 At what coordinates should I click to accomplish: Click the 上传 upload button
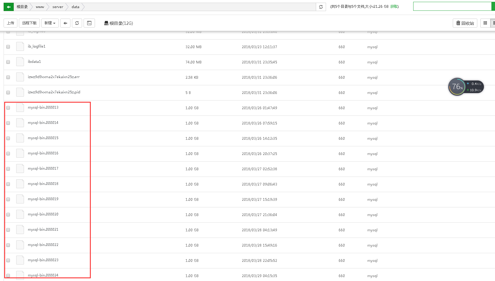pyautogui.click(x=10, y=23)
